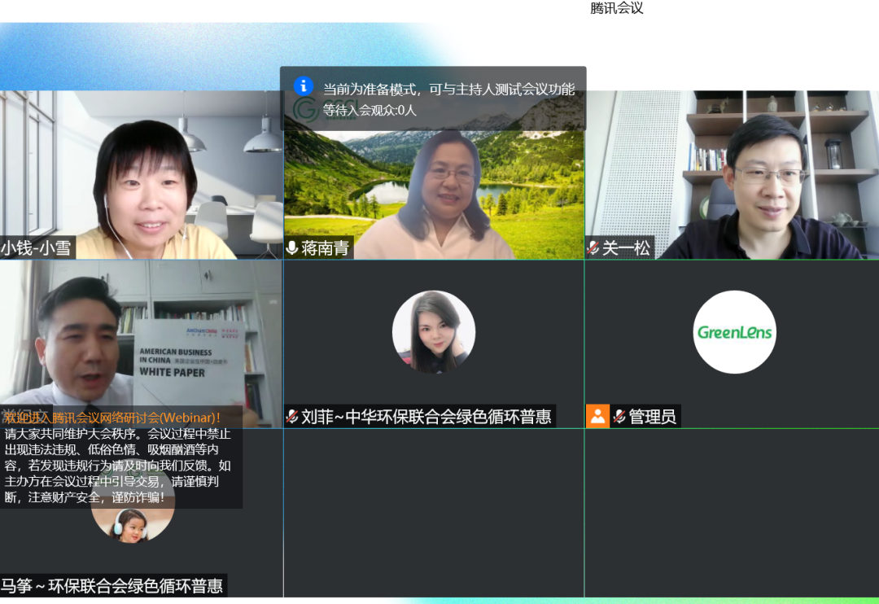Click the GreenLens logo avatar
The image size is (879, 604).
(x=734, y=332)
